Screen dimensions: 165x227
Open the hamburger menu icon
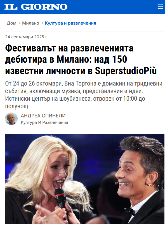160,7
